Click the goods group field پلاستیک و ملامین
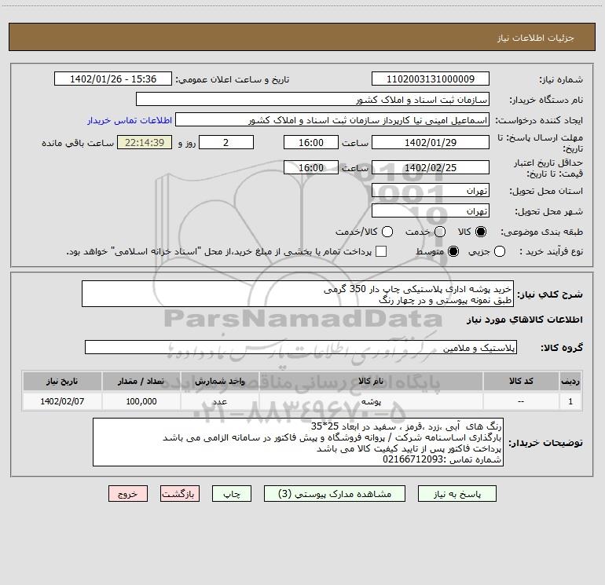Viewport: 605px width, 585px height. [301, 347]
